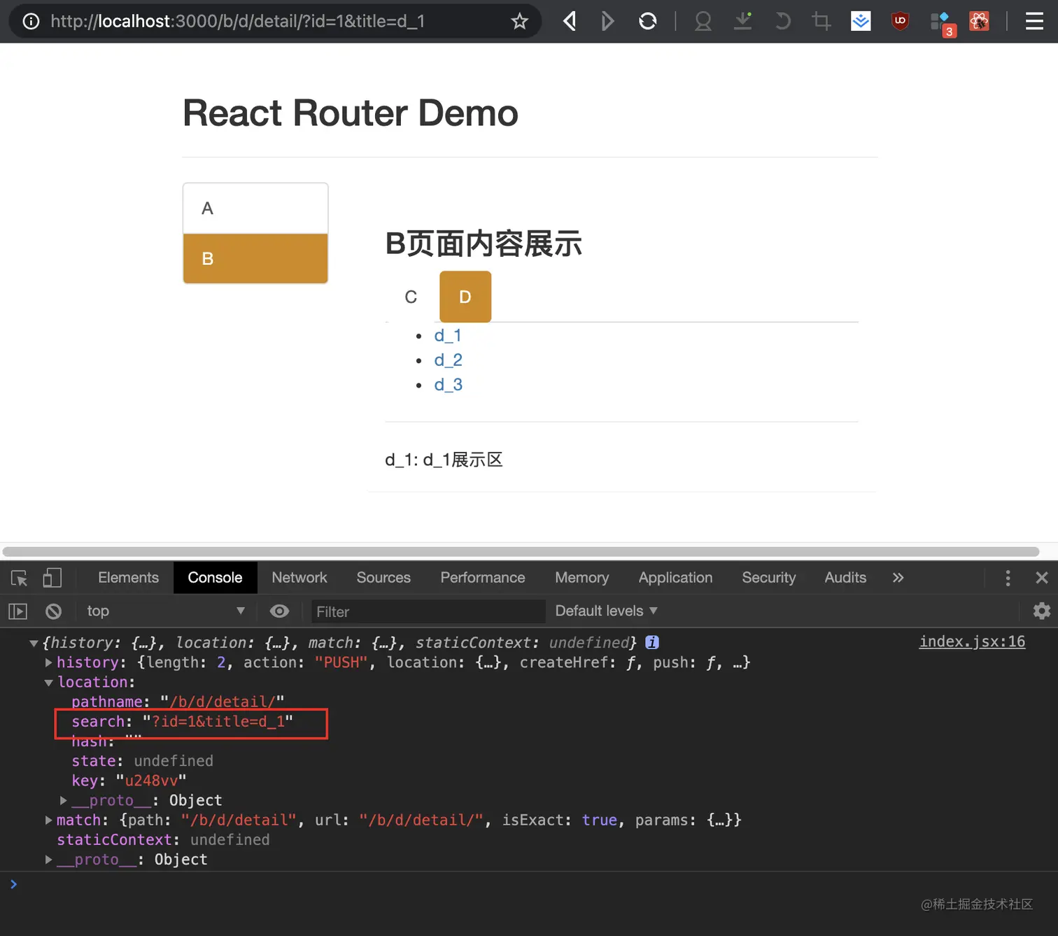Click the horizontal page scrollbar
This screenshot has height=936, width=1058.
[521, 551]
